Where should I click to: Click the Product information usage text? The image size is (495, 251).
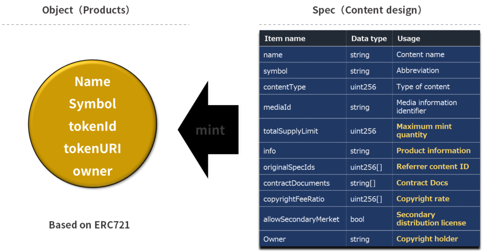434,151
